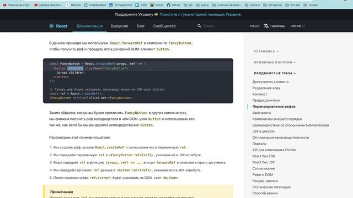The width and height of the screenshot is (353, 198).
Task: Click the GitHub external-link icon in navbar
Action: (303, 26)
